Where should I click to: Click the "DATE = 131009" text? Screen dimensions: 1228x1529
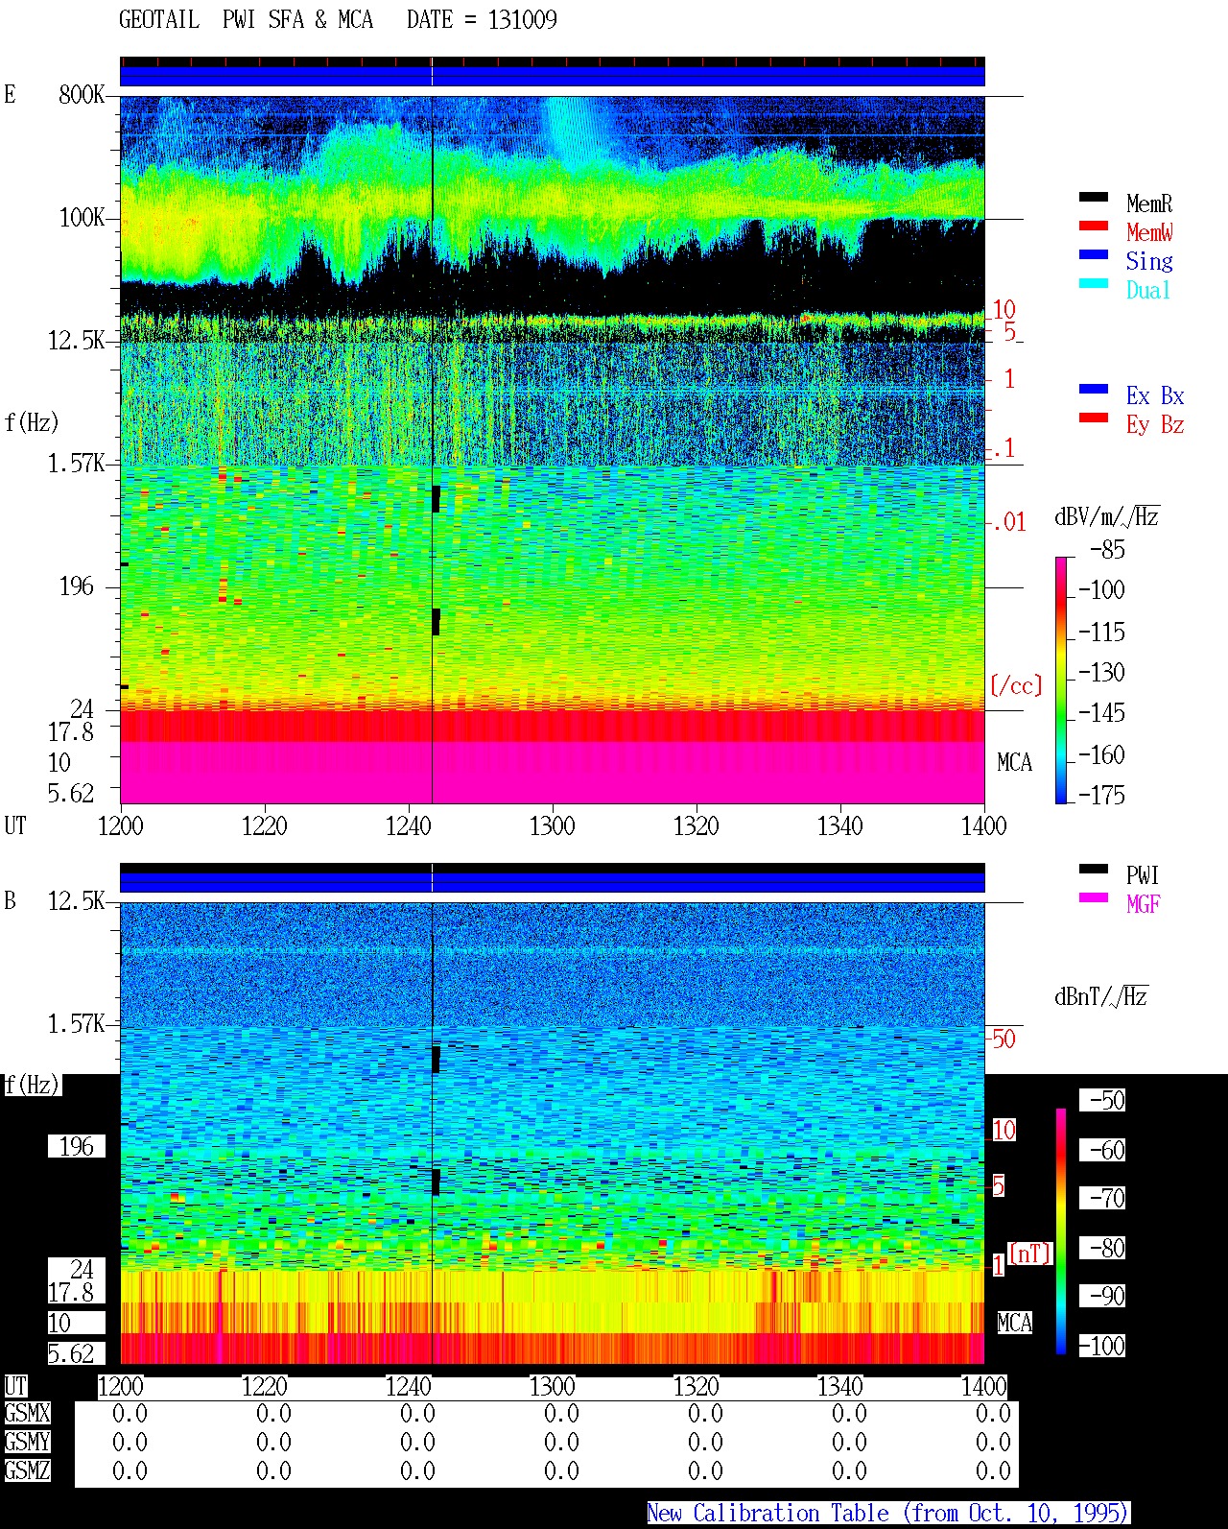482,20
